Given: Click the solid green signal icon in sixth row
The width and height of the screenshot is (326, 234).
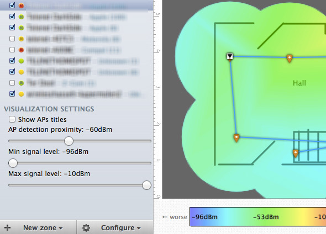Looking at the screenshot, I should [x=21, y=61].
